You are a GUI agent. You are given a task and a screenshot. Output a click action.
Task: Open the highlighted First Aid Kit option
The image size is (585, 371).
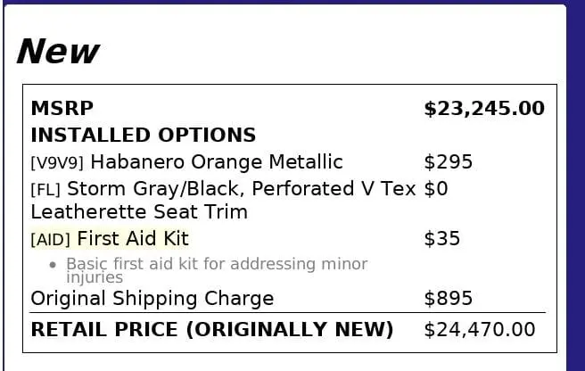tap(133, 239)
